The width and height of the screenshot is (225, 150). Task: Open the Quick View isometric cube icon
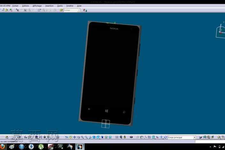pos(98,137)
